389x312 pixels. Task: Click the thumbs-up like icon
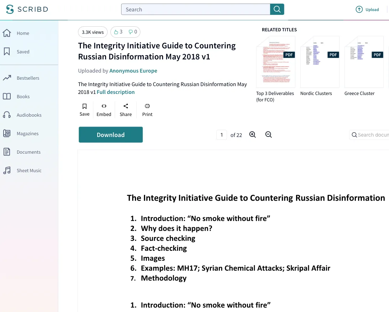tap(116, 32)
